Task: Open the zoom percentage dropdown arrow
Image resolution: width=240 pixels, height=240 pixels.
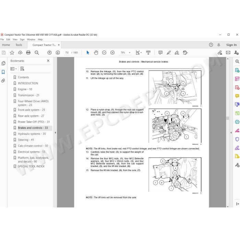Action: (130, 53)
